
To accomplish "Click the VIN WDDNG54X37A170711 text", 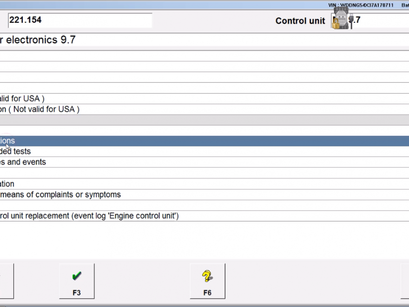I will tap(361, 5).
